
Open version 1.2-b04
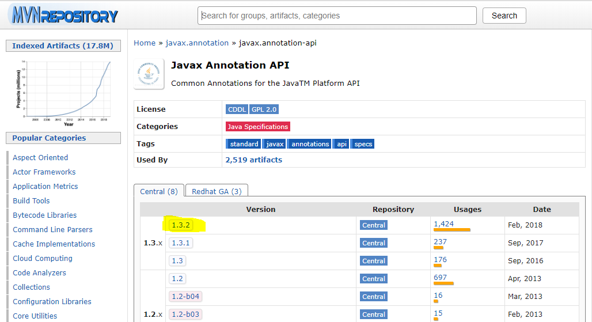coord(185,296)
